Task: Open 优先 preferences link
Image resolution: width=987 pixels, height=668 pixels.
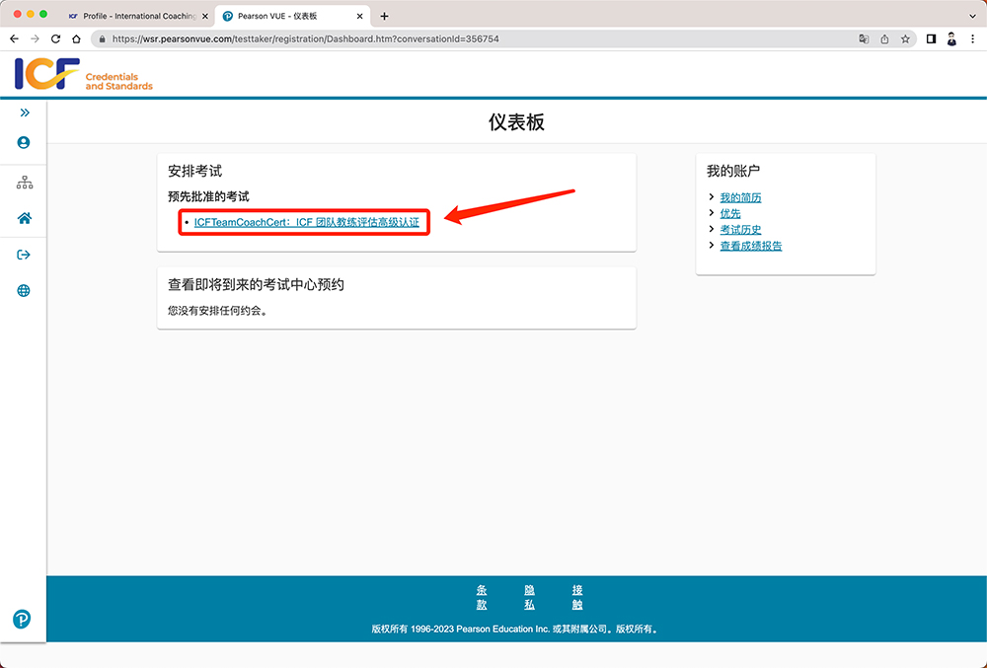Action: pos(729,214)
